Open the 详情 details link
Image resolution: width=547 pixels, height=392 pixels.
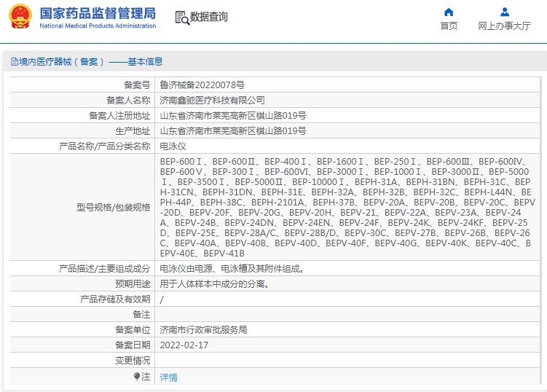click(168, 377)
